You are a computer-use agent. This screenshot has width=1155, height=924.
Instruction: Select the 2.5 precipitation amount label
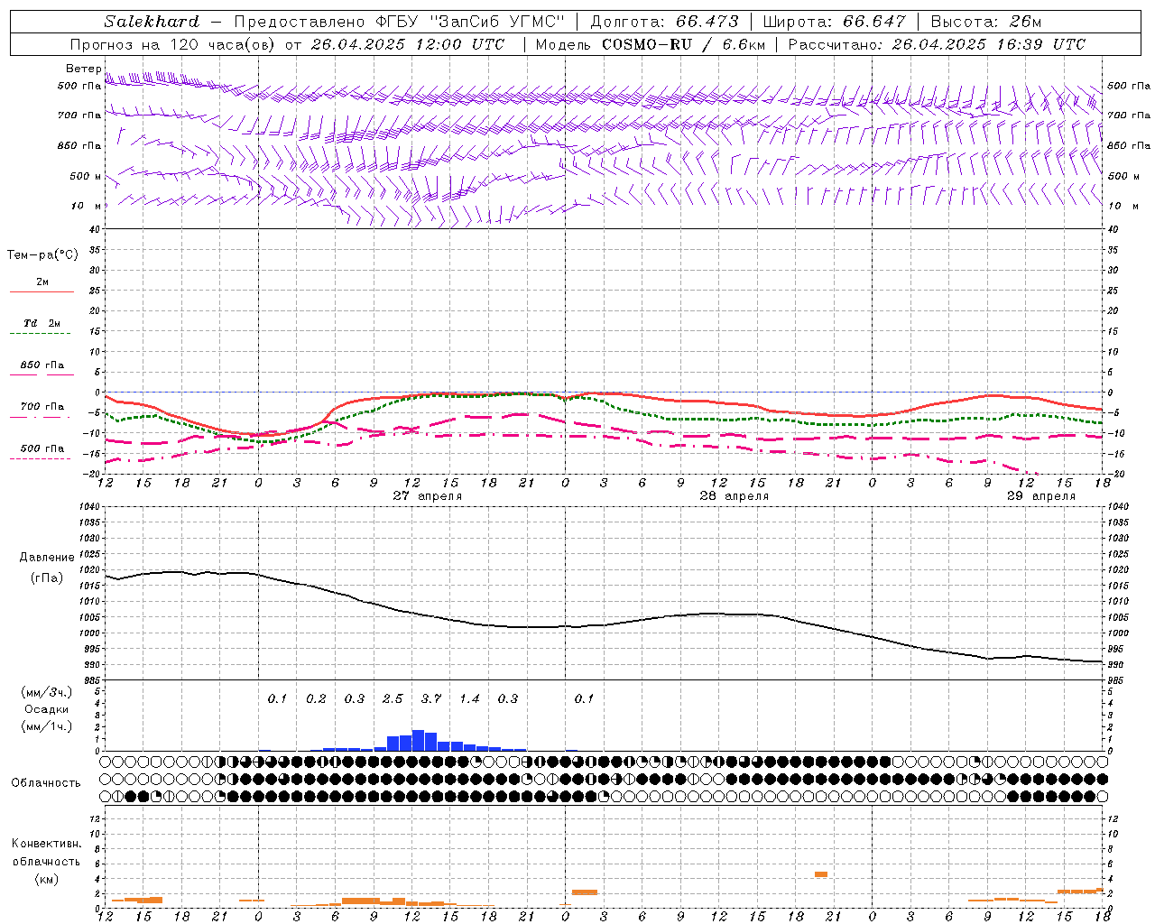point(393,698)
